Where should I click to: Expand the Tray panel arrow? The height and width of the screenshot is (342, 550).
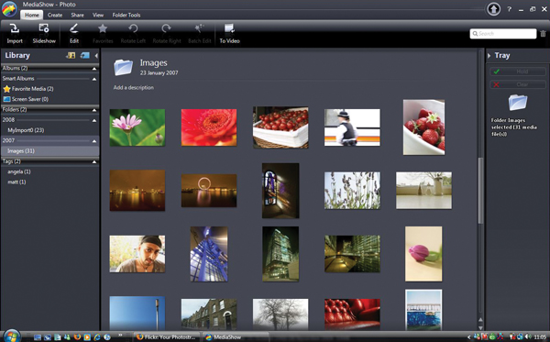(489, 55)
